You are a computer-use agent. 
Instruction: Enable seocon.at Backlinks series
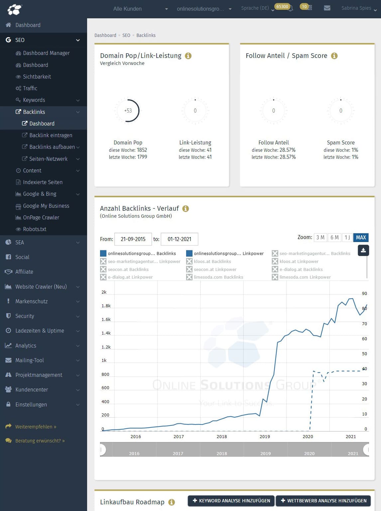[x=124, y=269]
